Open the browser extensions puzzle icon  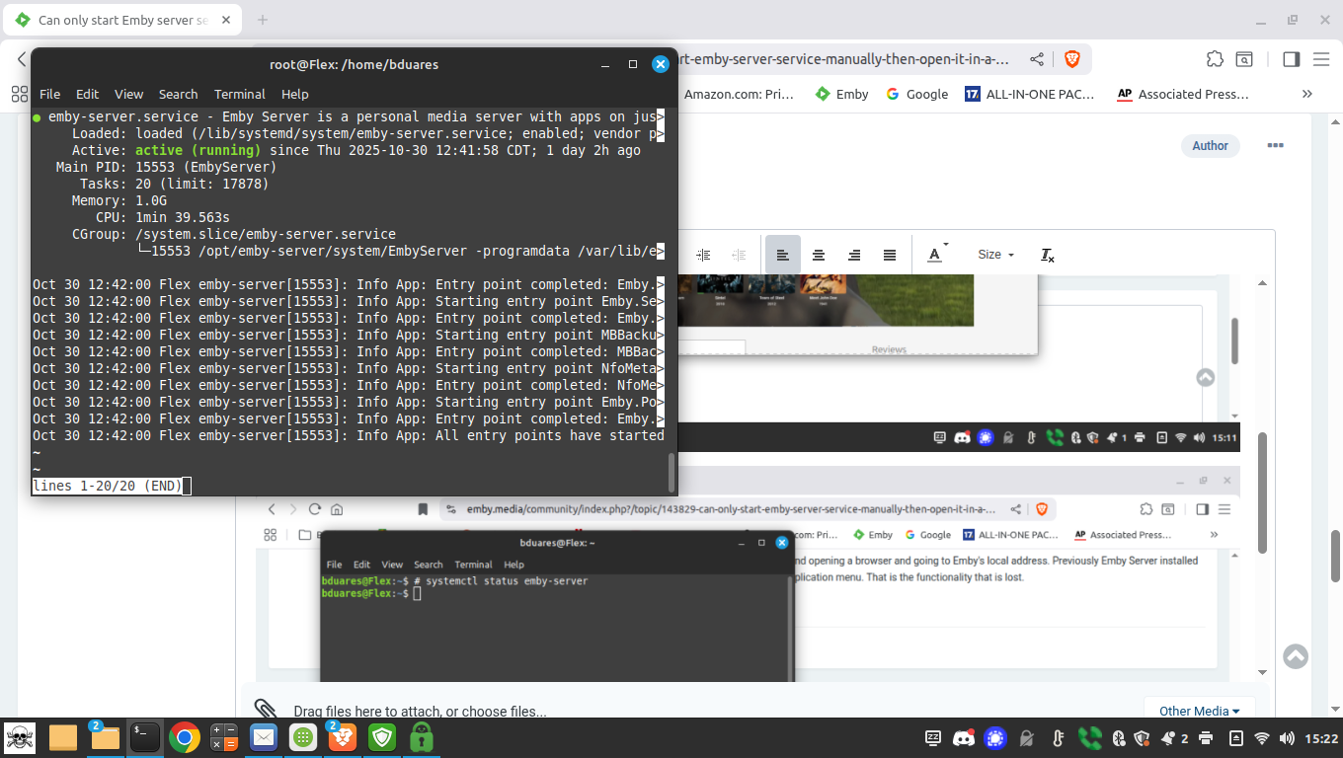point(1215,59)
